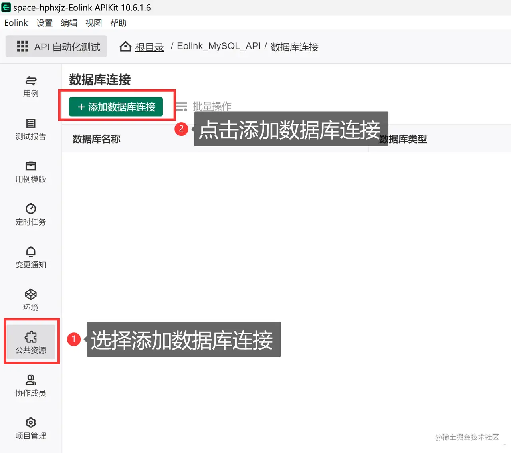Click the 数据库名称 column header

pyautogui.click(x=96, y=139)
